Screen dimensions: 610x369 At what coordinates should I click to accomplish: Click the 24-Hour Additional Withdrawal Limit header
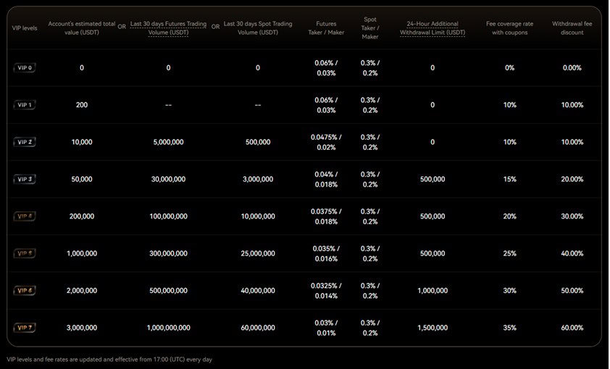[433, 28]
